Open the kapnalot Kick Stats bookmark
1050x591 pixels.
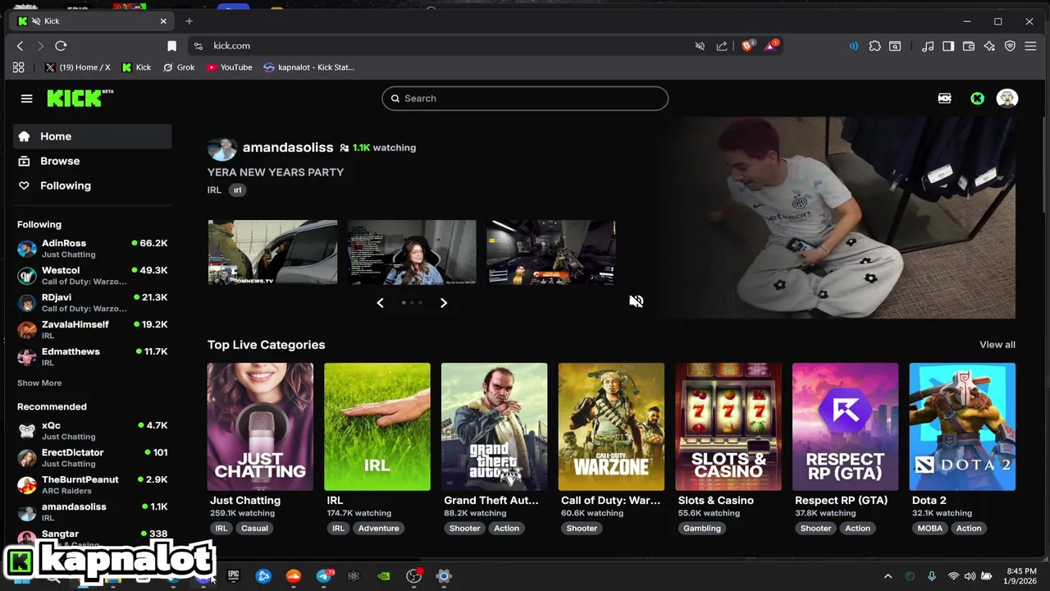click(x=309, y=67)
